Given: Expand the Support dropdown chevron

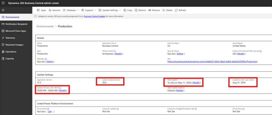Looking at the screenshot, I should 95,10.
